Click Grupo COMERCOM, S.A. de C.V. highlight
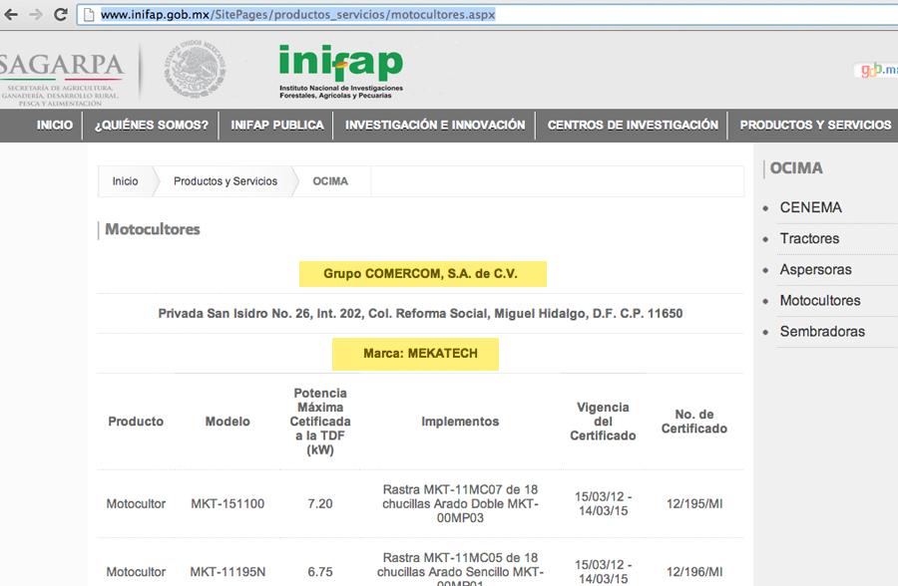The image size is (898, 586). (x=423, y=274)
